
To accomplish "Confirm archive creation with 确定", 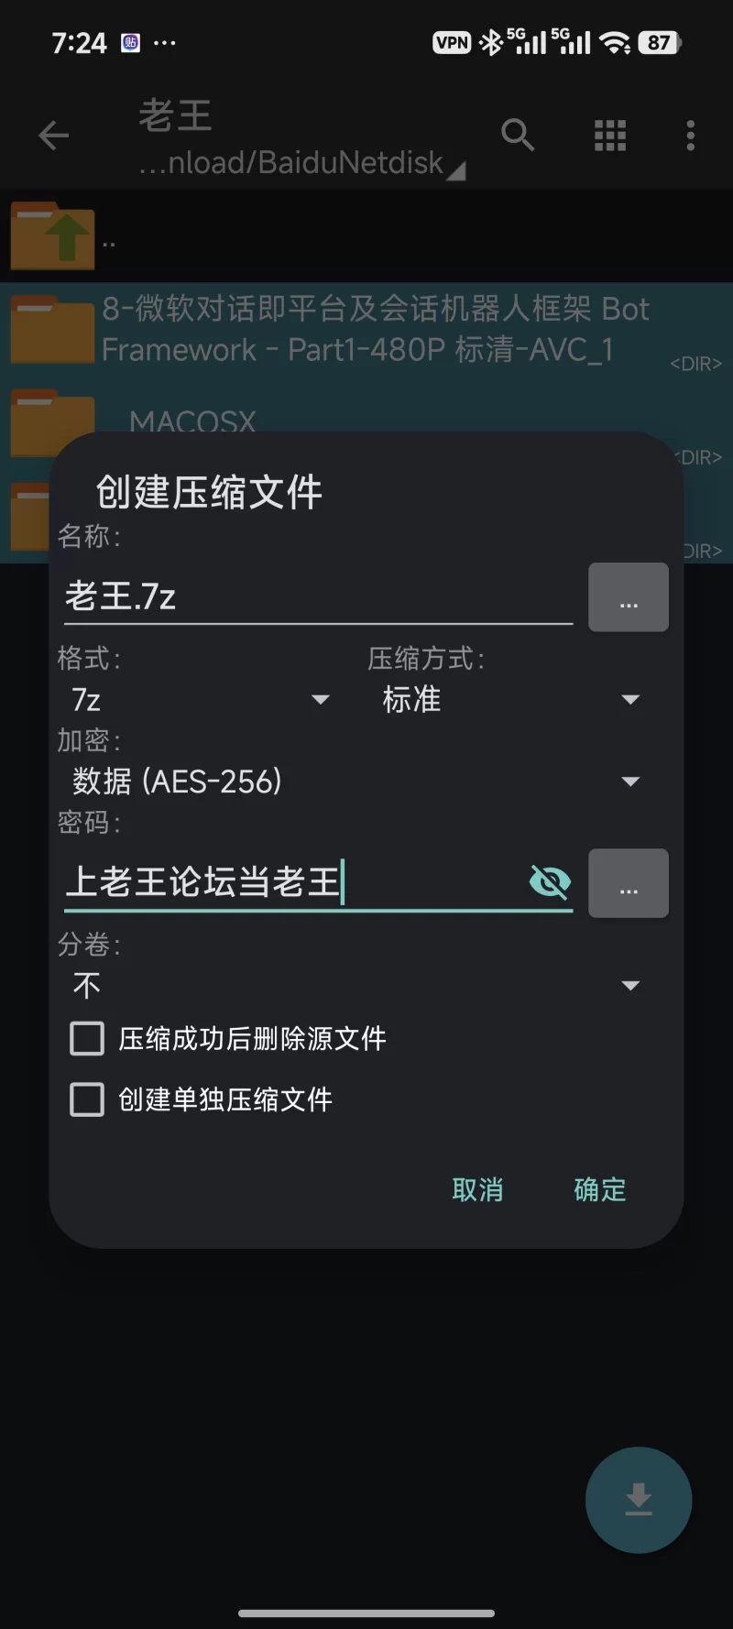I will coord(599,1188).
